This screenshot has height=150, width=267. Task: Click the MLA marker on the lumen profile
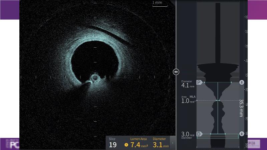point(218,100)
